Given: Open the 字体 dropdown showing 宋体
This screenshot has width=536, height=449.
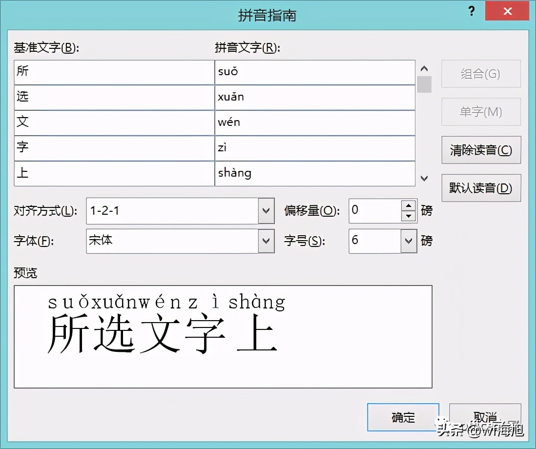Looking at the screenshot, I should click(266, 241).
